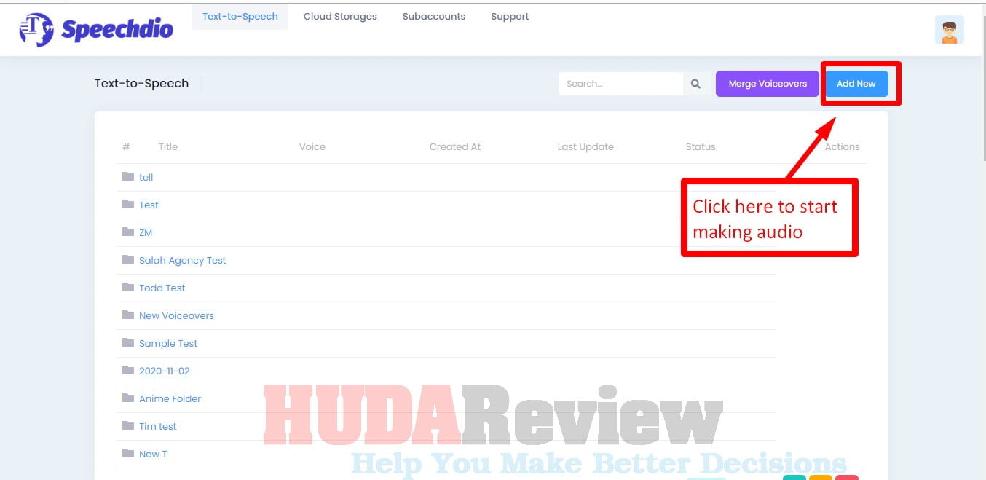
Task: Click folder icon beside 2020-11-02
Action: (128, 370)
